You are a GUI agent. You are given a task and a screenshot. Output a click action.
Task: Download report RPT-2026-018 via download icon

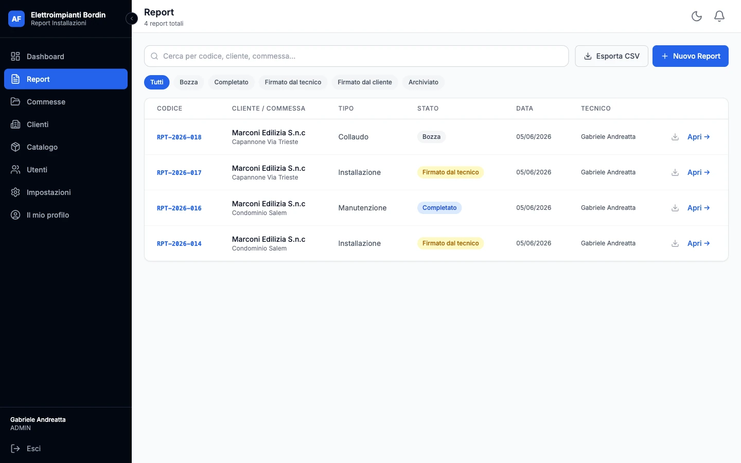click(x=675, y=137)
